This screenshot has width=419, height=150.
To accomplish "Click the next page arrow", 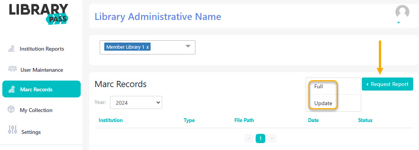I will tap(272, 138).
